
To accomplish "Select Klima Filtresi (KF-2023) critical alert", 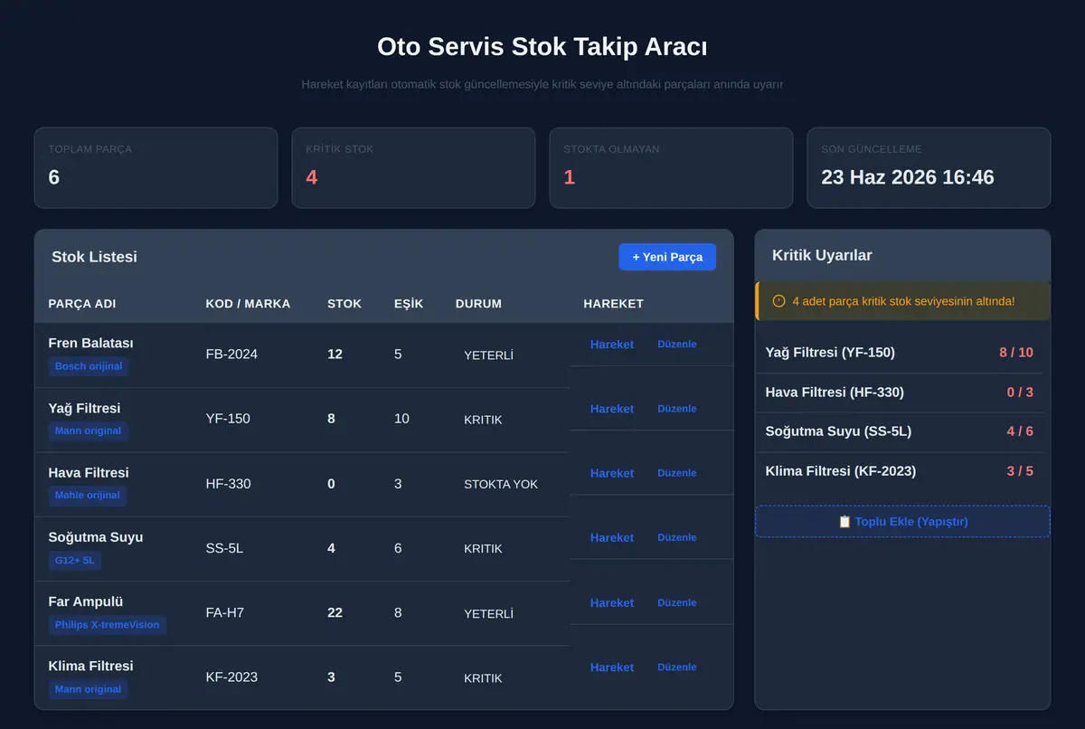I will 900,471.
